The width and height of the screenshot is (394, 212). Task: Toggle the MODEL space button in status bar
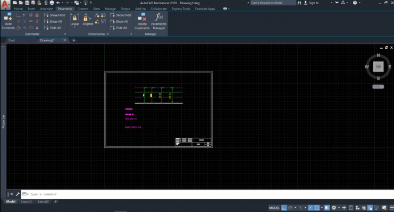pos(274,208)
